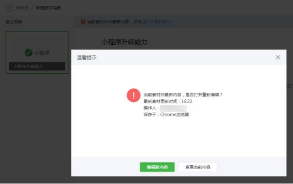Viewport: 293px width, 184px height.
Task: Go back using the circular arrow icon
Action: click(x=9, y=8)
